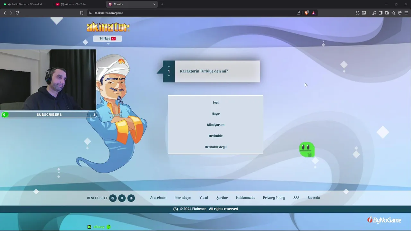411x231 pixels.
Task: Open the Brave VPN shield icon
Action: point(400,13)
